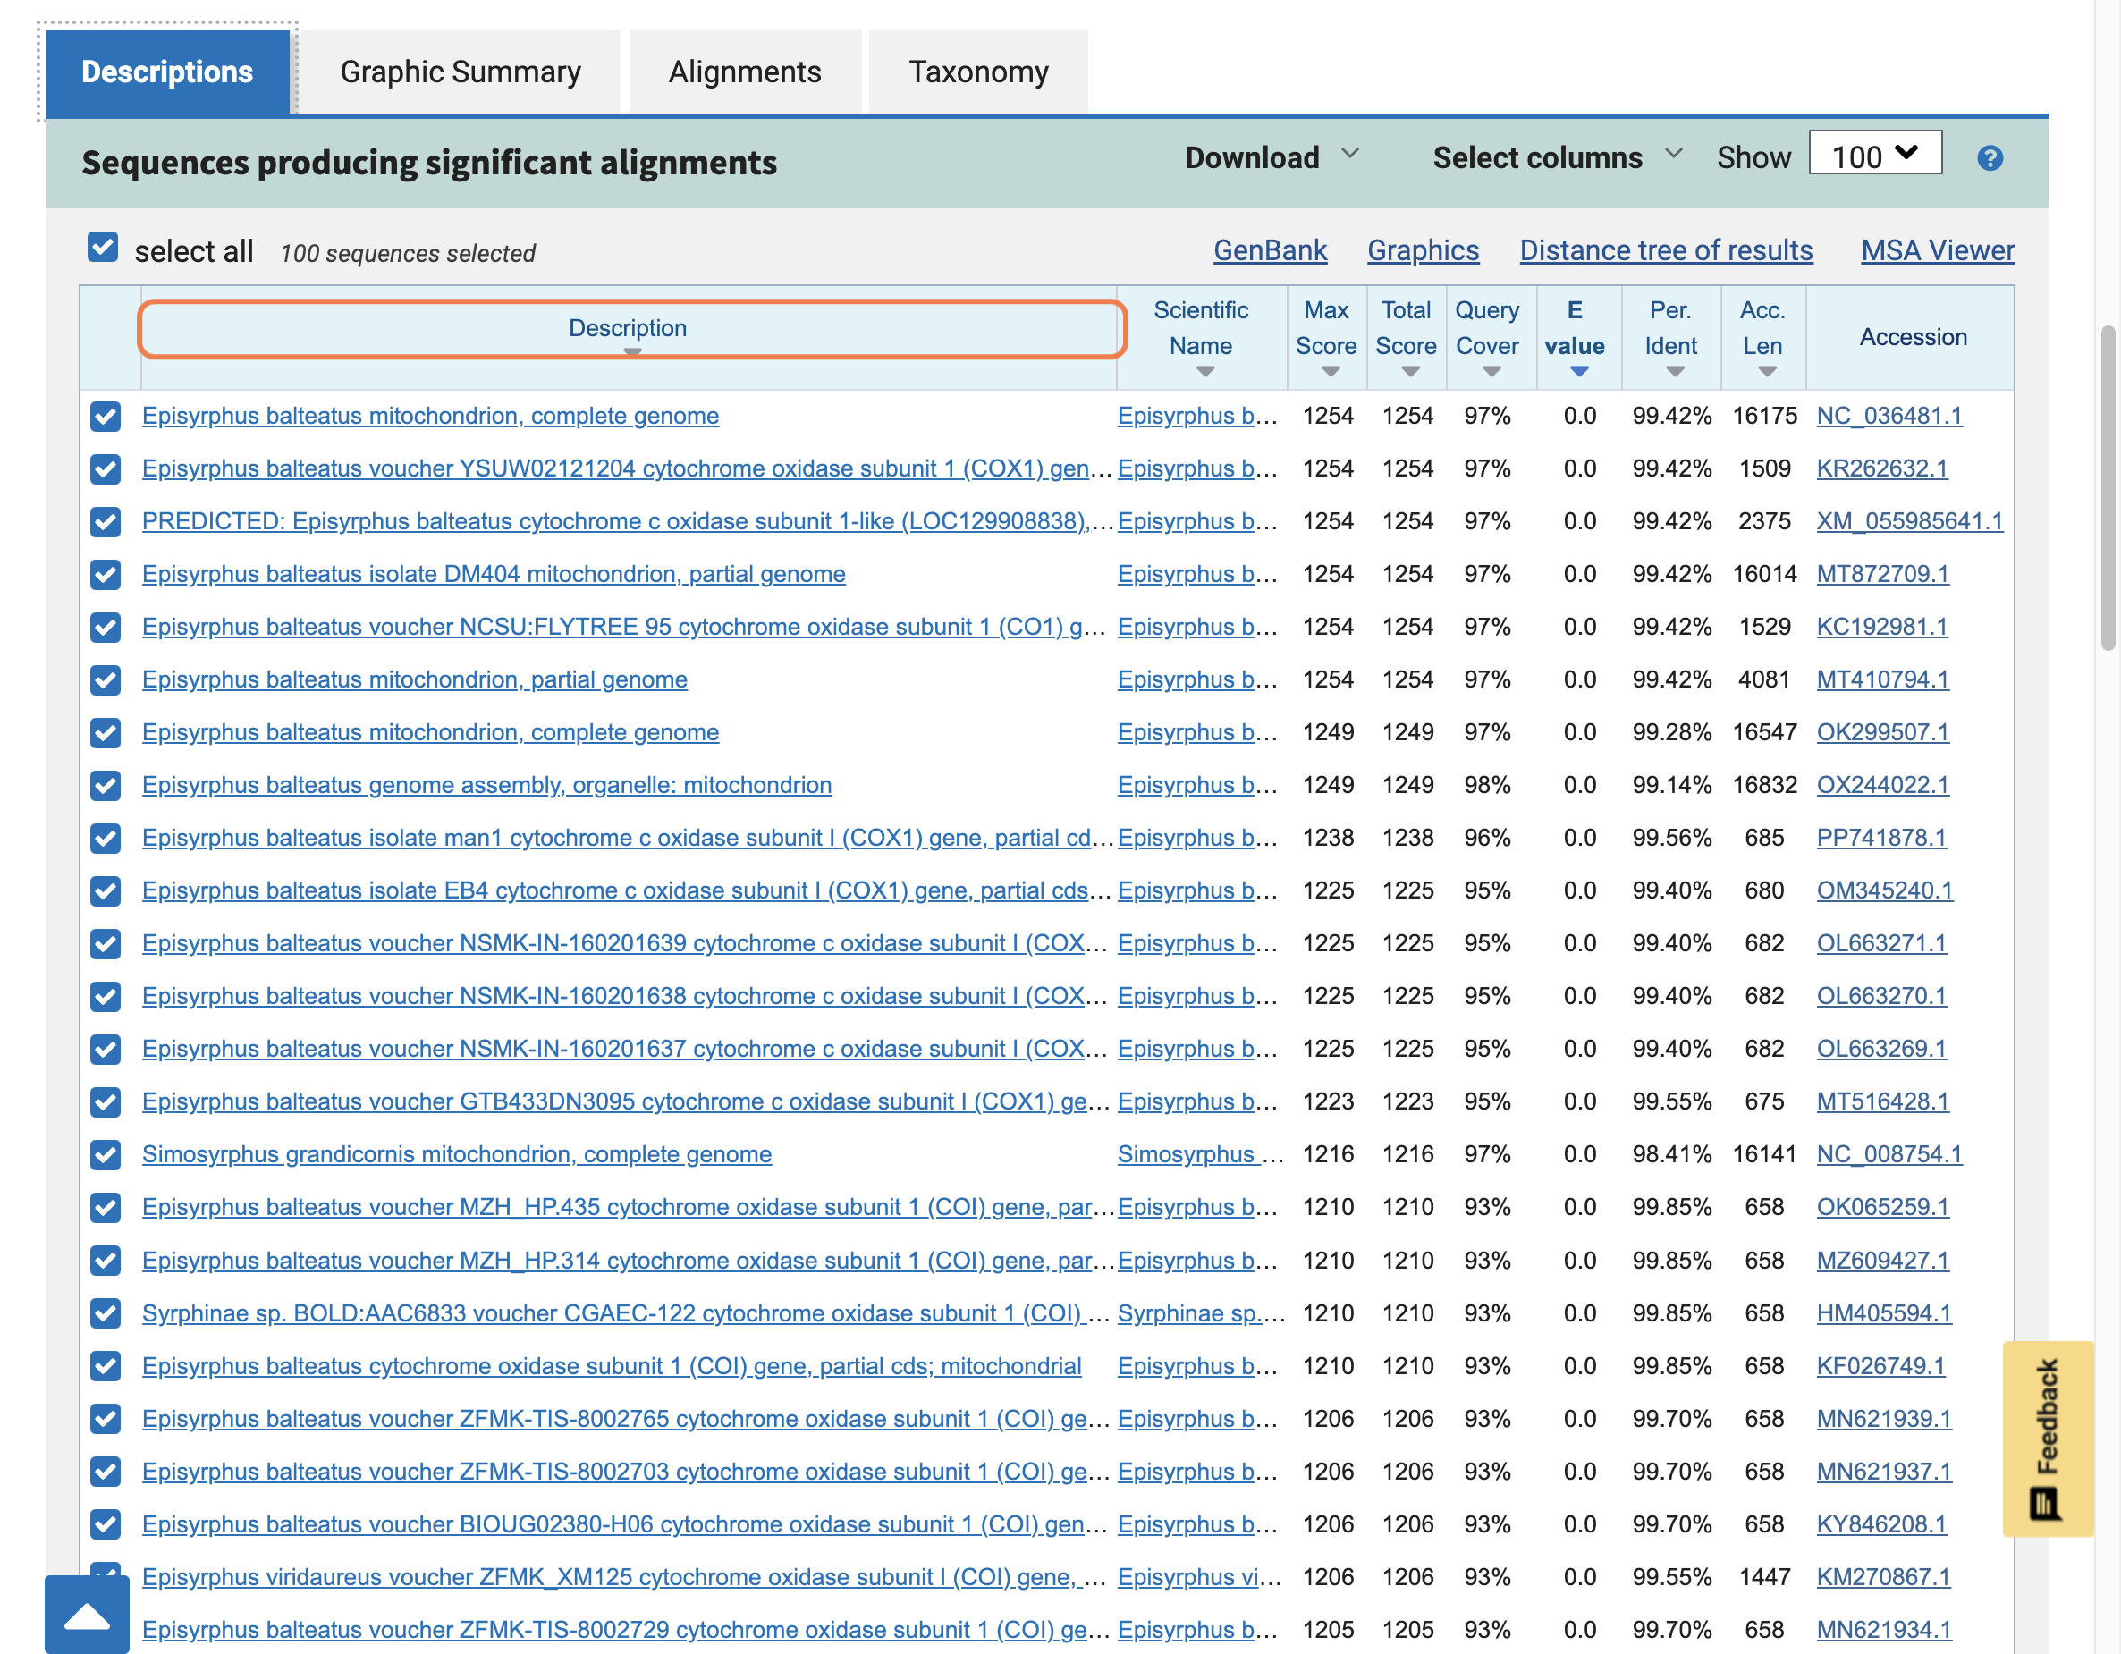Switch to the Graphic Summary tab

click(461, 72)
